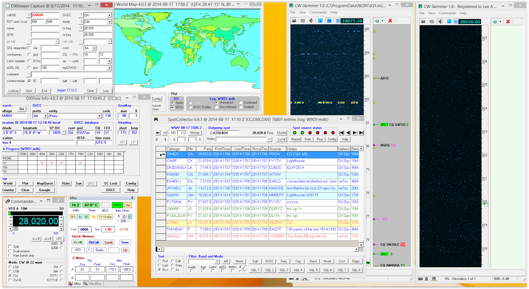Screen dimensions: 529x289
Task: Open the DXCC dropdown in DXKeeper Capture
Action: coord(109,15)
